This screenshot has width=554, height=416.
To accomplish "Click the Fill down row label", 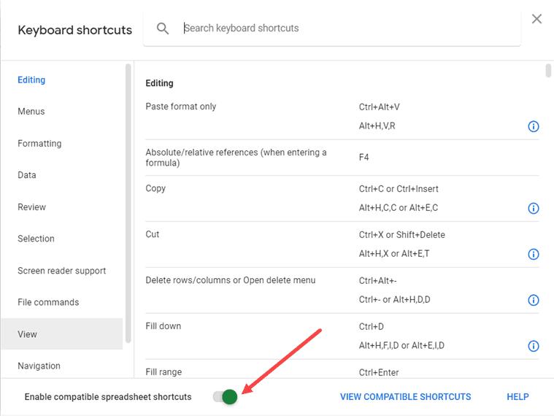I will point(163,326).
